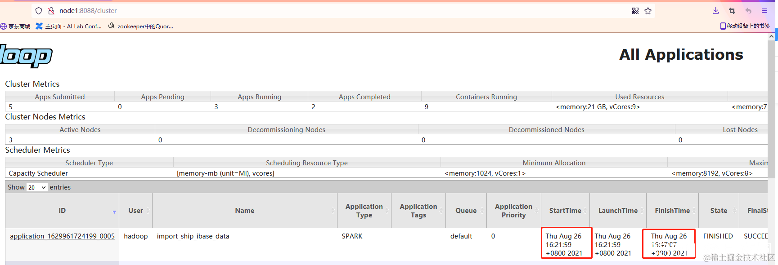
Task: Sort table by Name column
Action: pyautogui.click(x=244, y=211)
